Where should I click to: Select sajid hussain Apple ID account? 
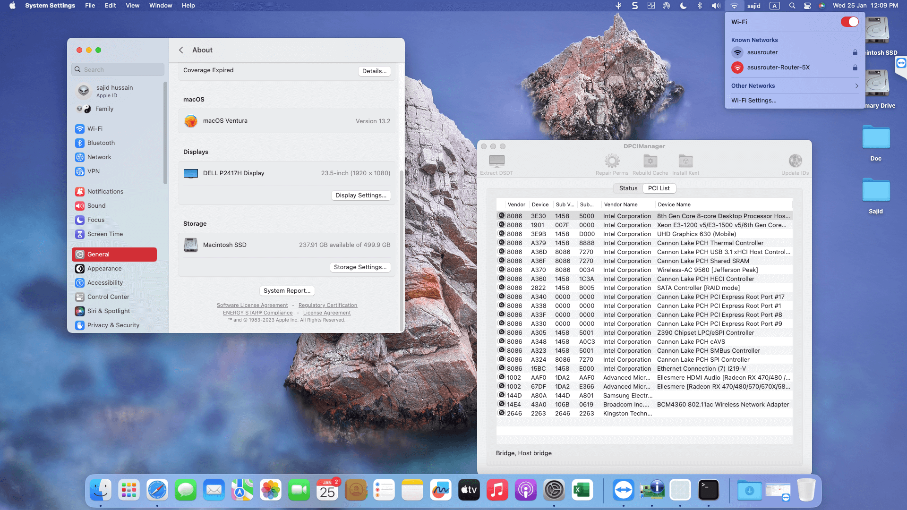coord(114,91)
